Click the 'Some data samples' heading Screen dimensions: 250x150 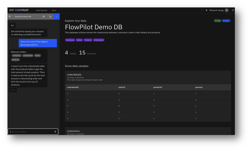click(x=76, y=66)
